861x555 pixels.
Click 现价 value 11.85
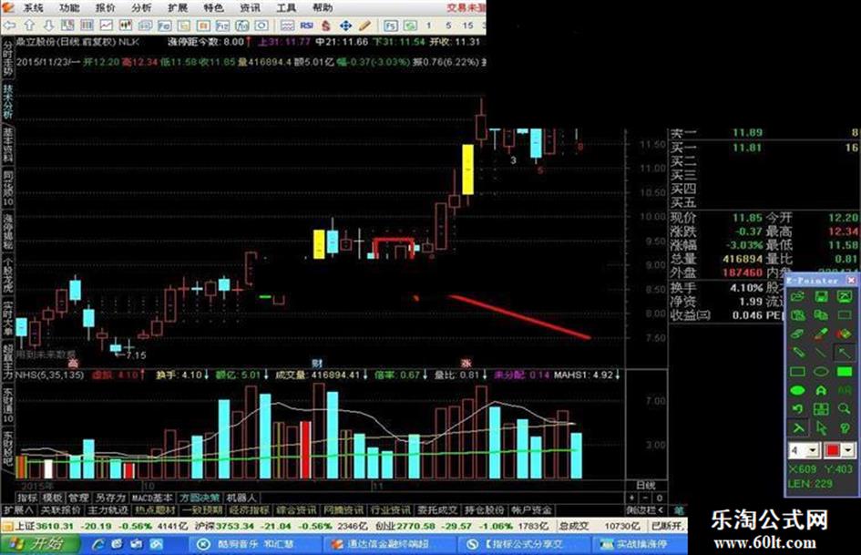coord(747,218)
